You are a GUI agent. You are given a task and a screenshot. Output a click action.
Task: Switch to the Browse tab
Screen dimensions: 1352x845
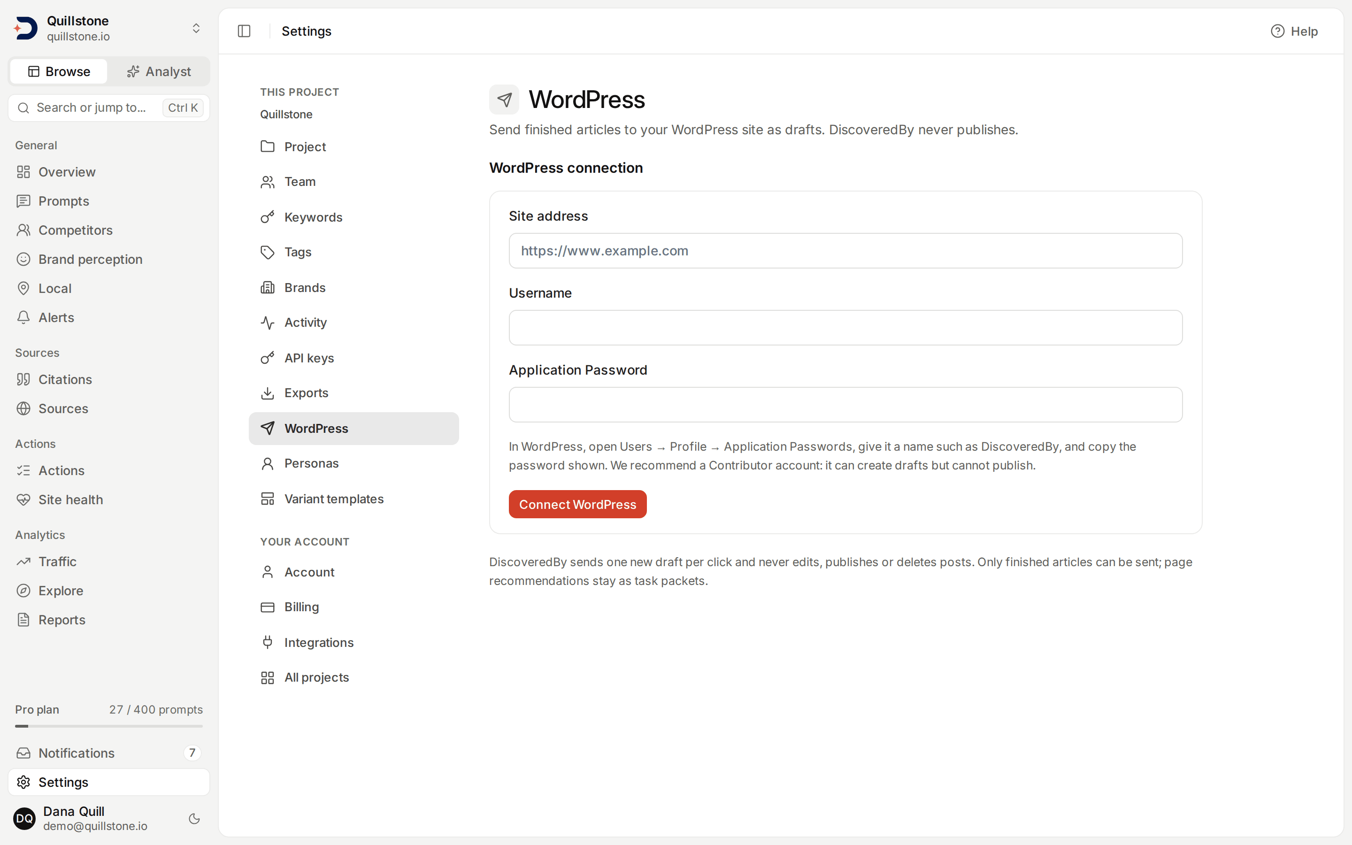59,71
